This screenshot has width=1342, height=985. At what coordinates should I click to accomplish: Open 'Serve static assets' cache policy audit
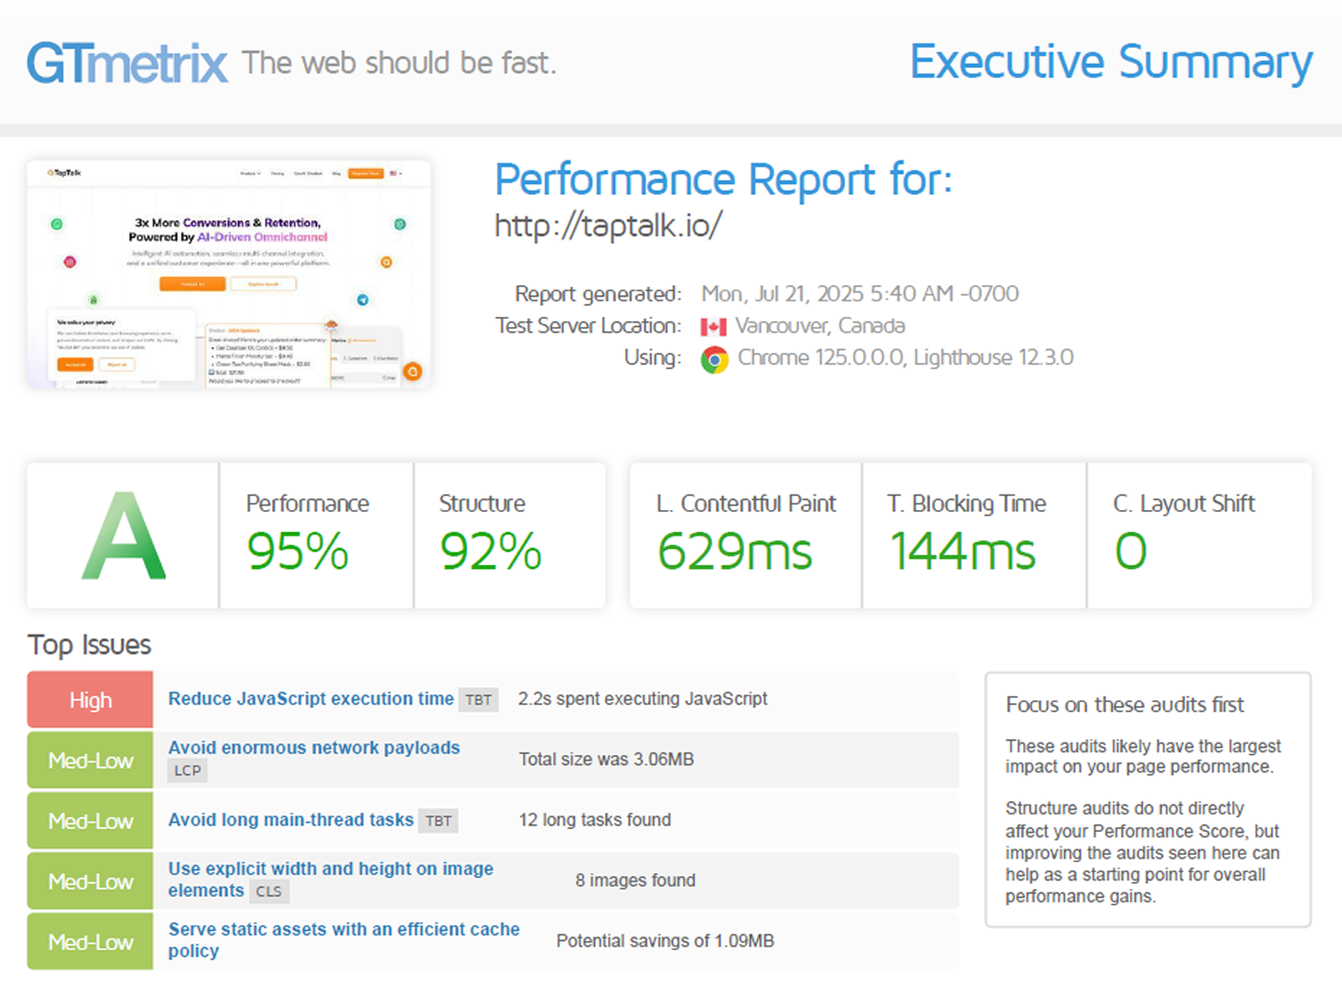(x=344, y=939)
